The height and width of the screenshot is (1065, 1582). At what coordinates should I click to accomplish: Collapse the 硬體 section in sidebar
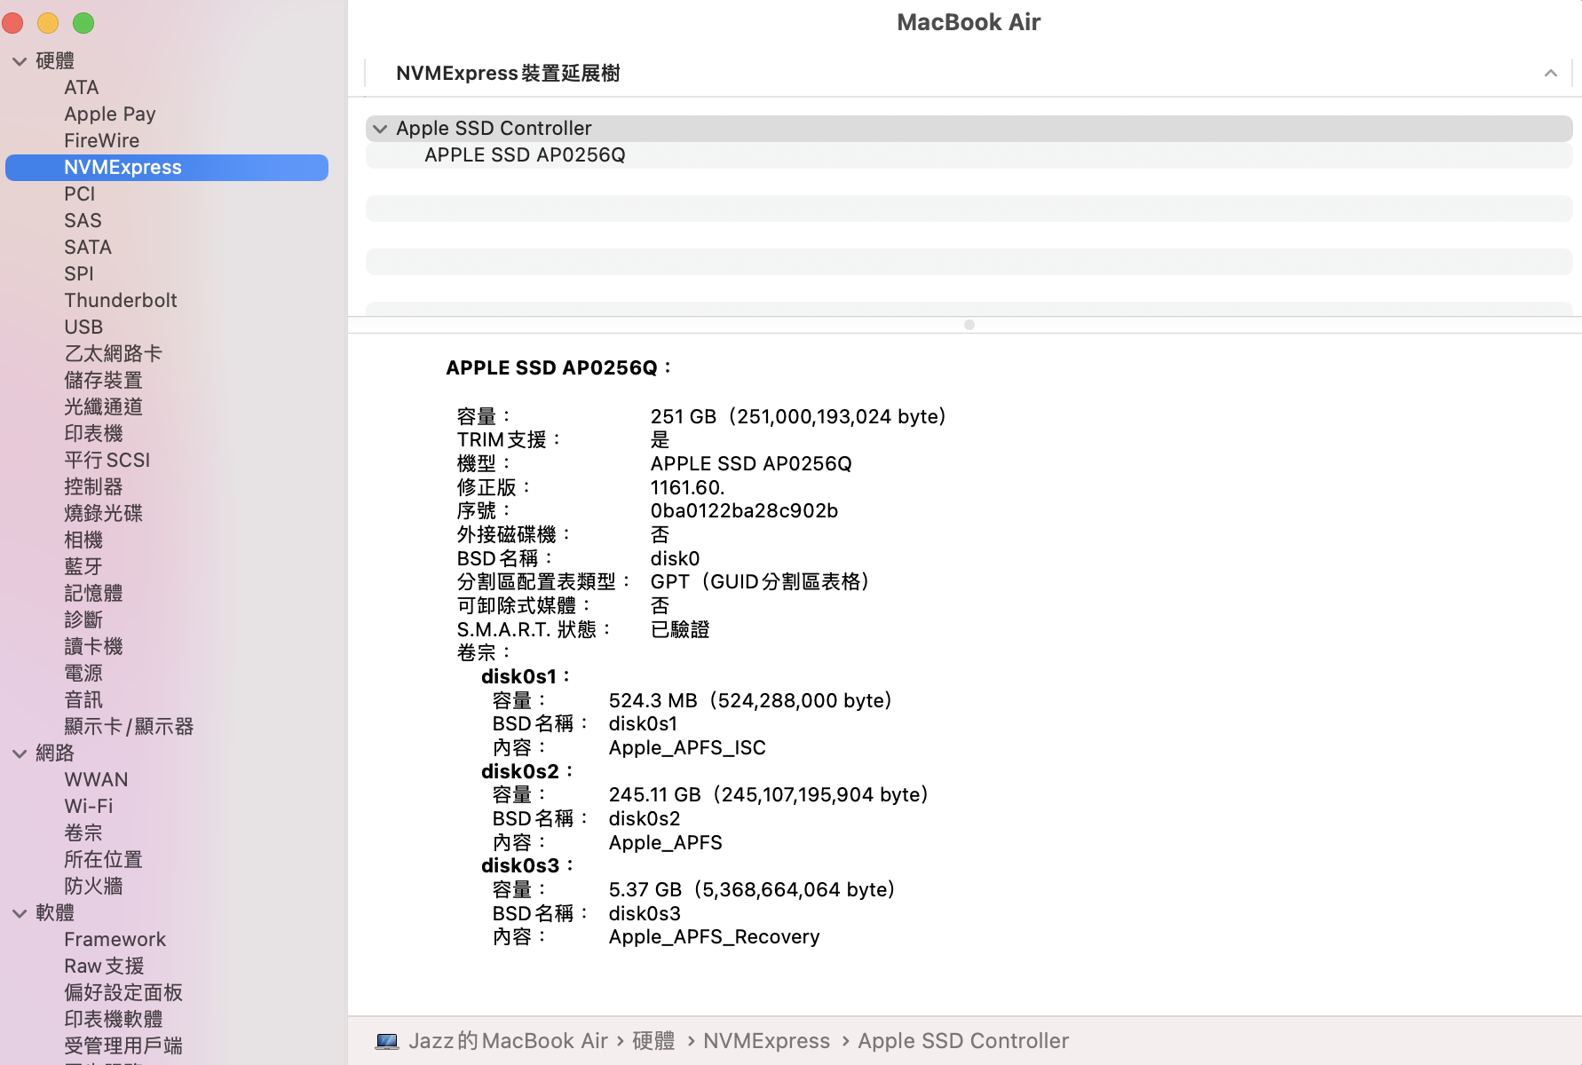click(x=20, y=61)
